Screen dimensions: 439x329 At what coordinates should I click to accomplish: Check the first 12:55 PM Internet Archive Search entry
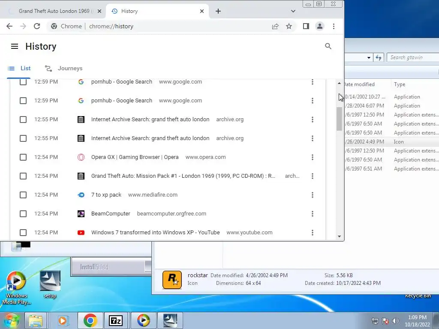23,120
